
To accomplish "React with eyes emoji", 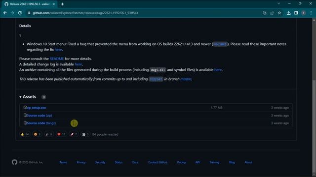I will tap(85, 134).
